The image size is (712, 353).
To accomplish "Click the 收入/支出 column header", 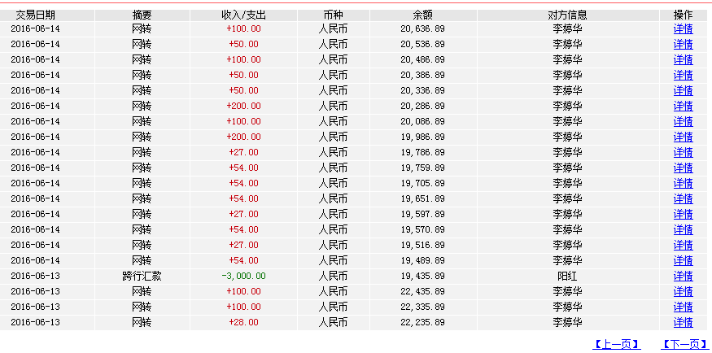I will click(x=244, y=15).
